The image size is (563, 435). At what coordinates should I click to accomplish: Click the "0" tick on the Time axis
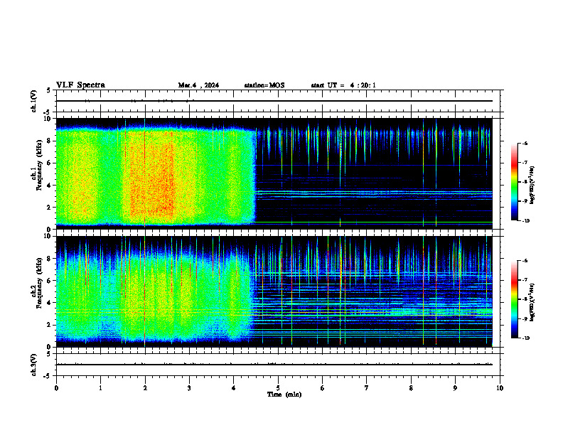pos(56,388)
